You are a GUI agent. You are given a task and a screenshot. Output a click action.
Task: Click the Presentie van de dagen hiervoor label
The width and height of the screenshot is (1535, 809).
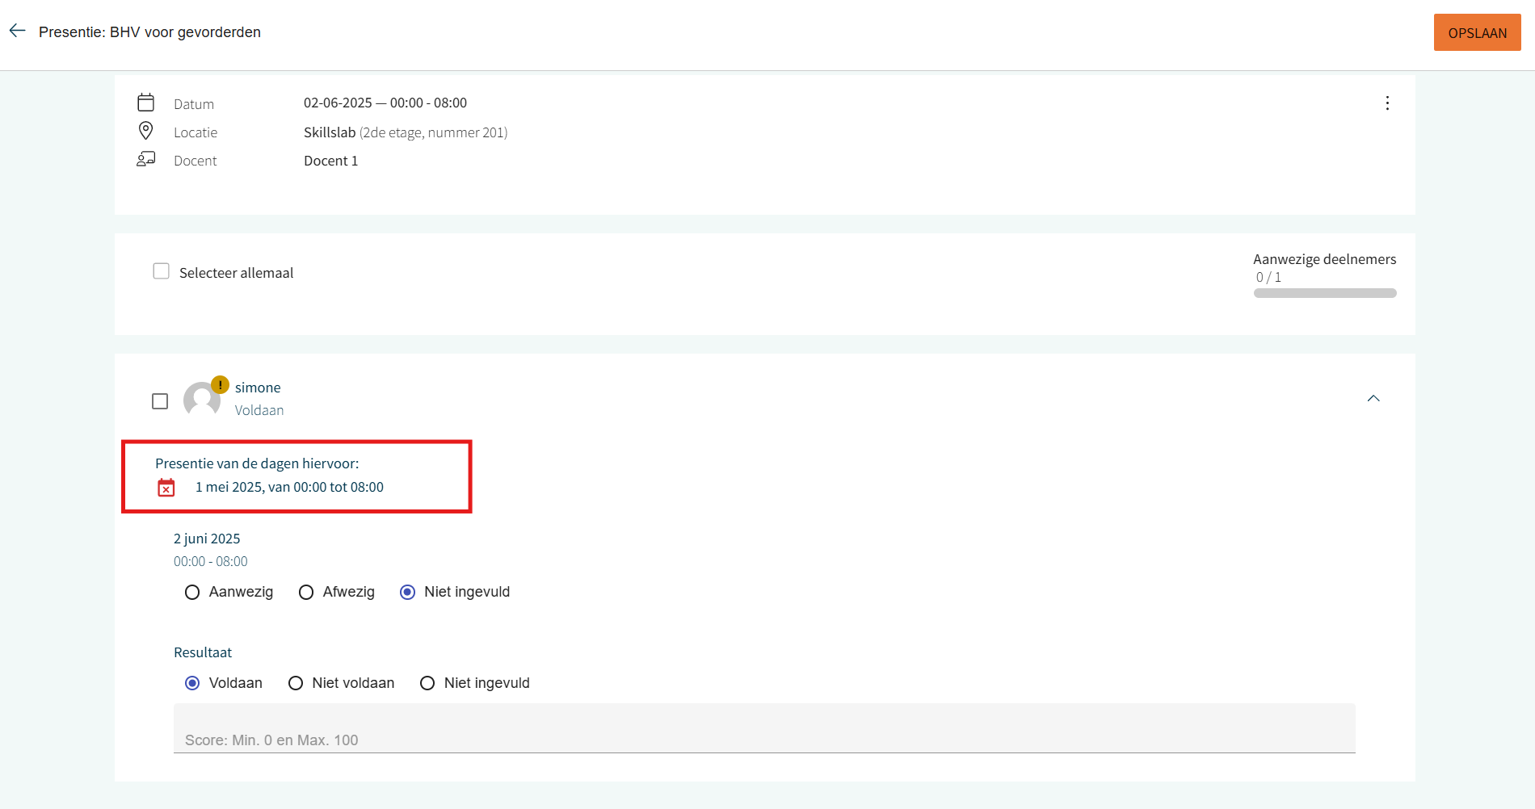coord(257,463)
